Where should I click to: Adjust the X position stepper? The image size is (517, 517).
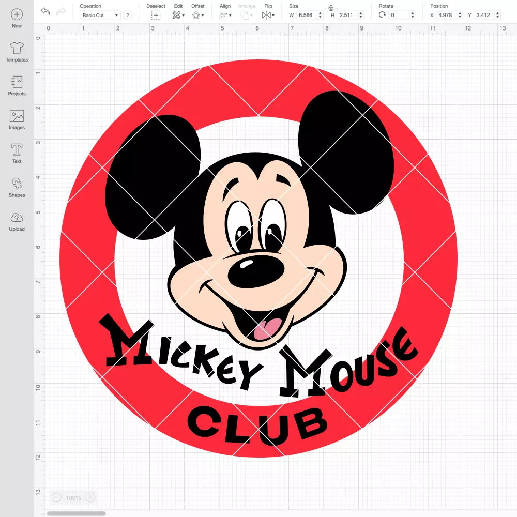[460, 15]
